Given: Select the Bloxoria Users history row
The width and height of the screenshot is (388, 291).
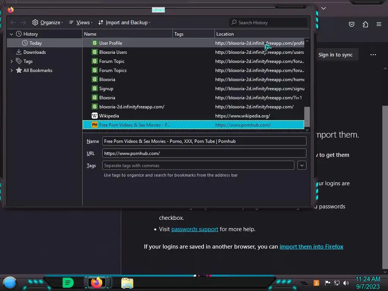Looking at the screenshot, I should [x=193, y=52].
